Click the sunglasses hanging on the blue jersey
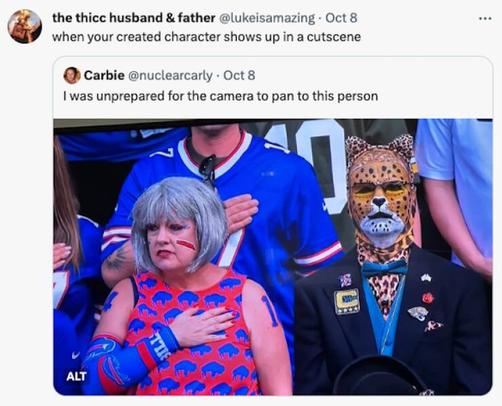 click(208, 170)
